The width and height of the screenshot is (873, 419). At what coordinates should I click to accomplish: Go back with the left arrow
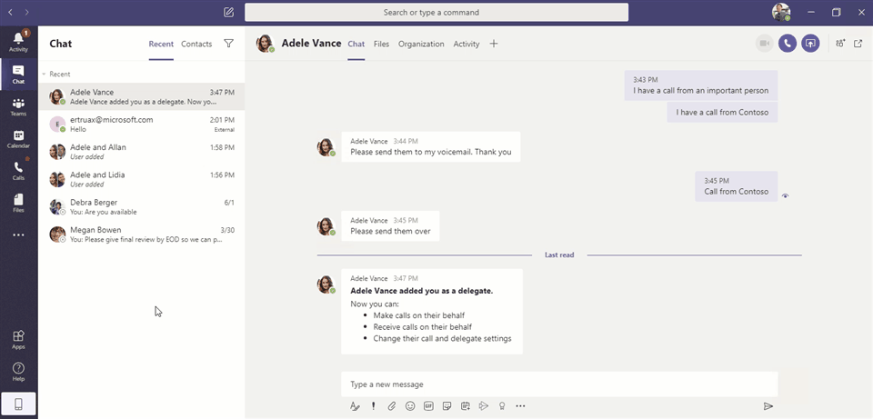pos(10,12)
